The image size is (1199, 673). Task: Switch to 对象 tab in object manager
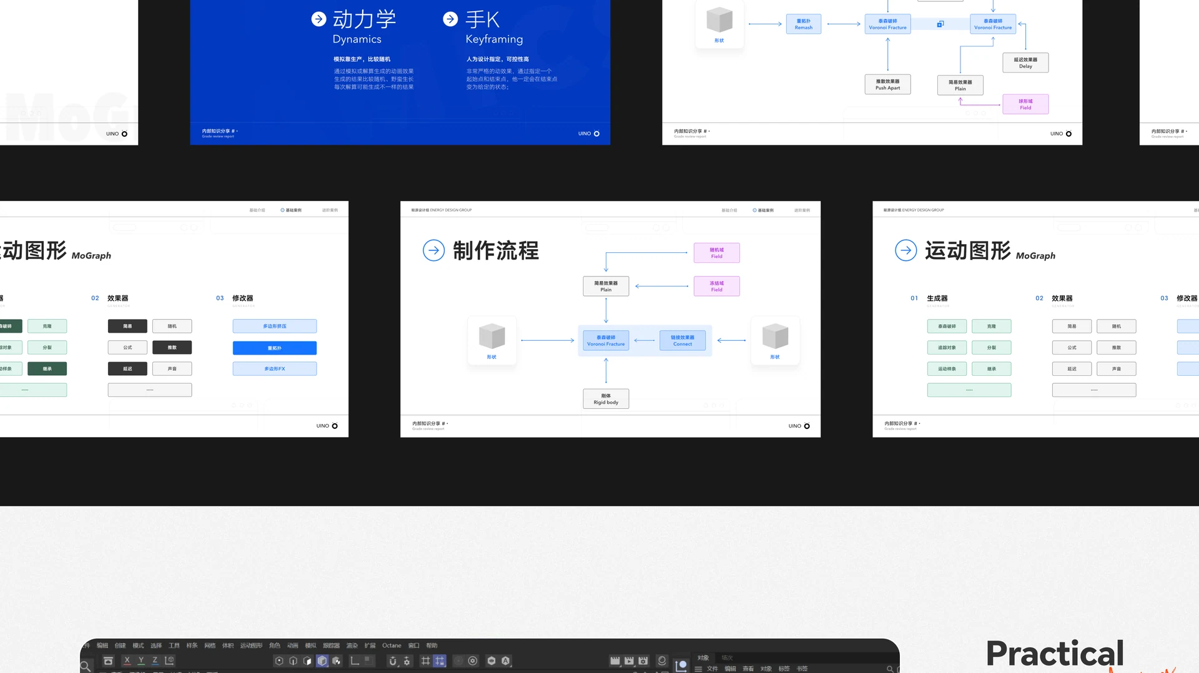click(703, 658)
